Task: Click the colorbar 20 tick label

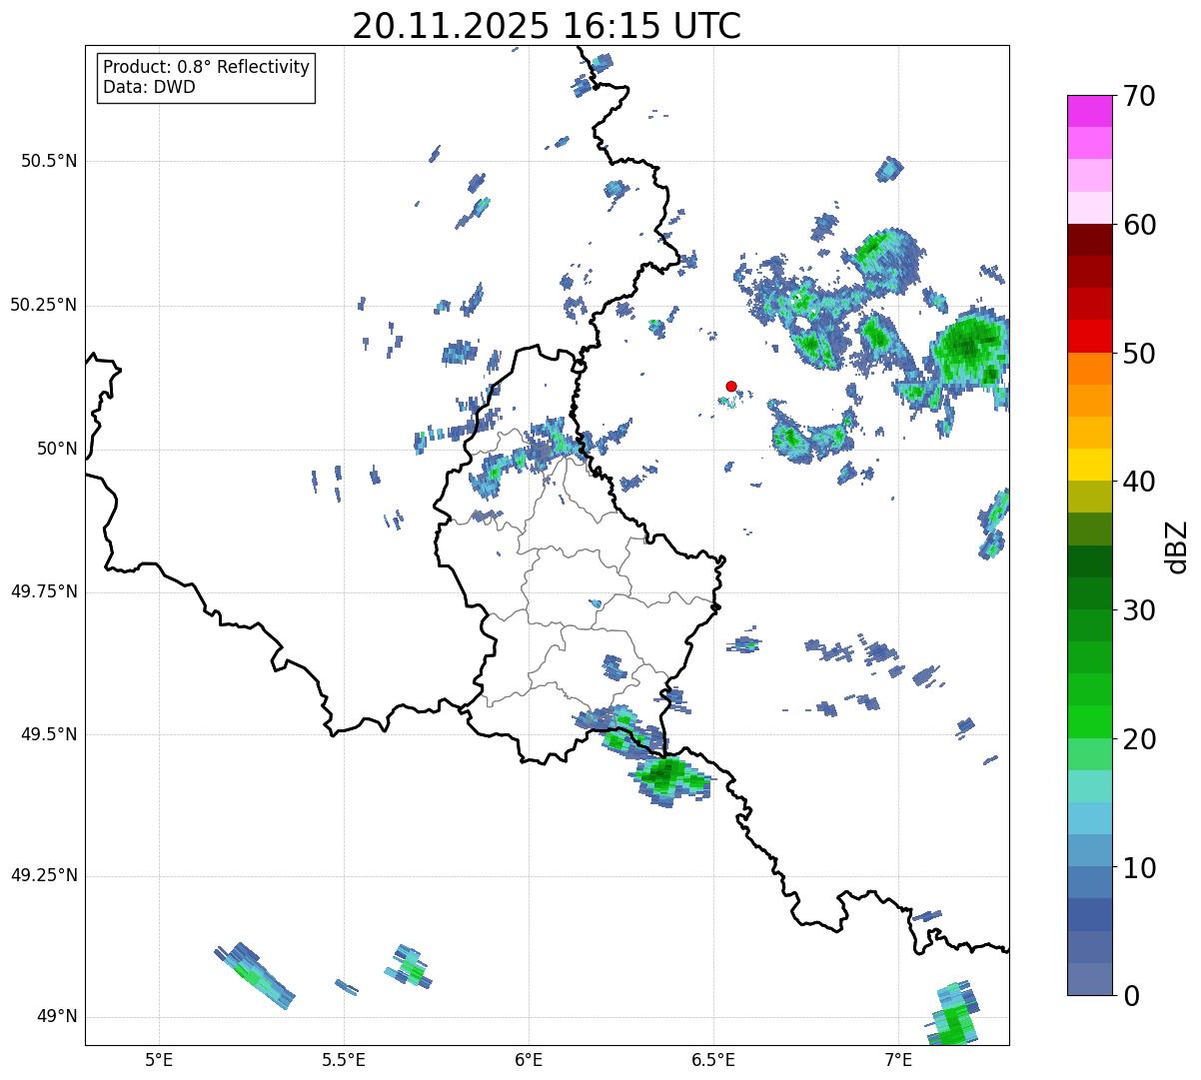Action: pos(1139,739)
